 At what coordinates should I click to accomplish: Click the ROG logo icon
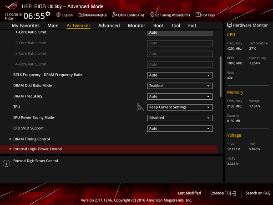tap(11, 6)
